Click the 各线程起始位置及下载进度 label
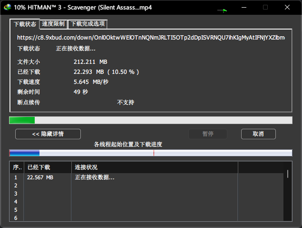 [x=128, y=145]
